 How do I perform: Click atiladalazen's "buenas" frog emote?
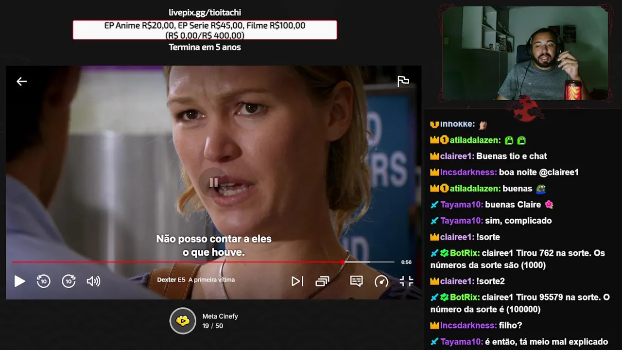click(x=541, y=189)
